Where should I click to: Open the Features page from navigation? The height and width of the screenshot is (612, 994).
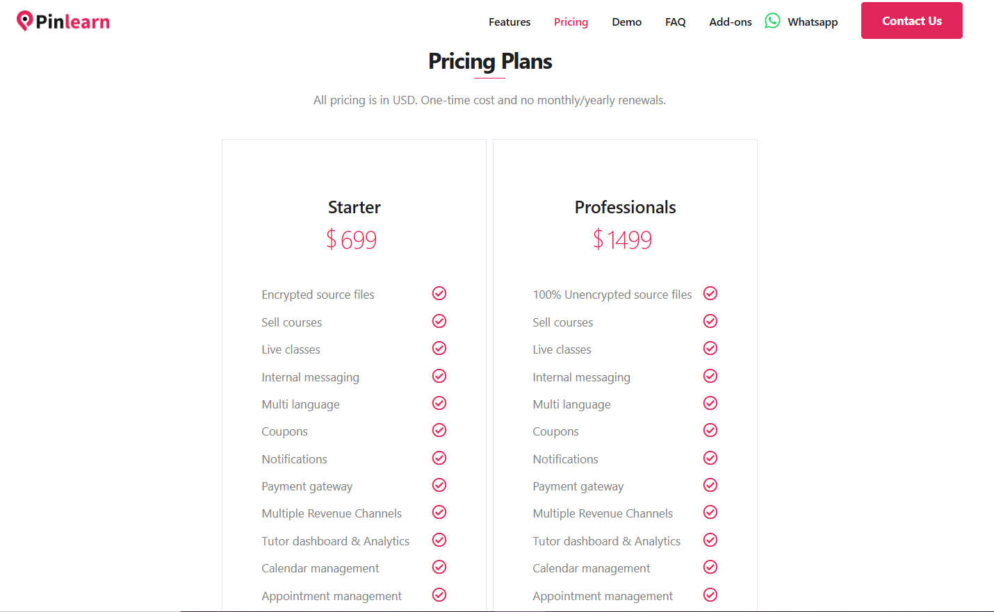[x=510, y=22]
